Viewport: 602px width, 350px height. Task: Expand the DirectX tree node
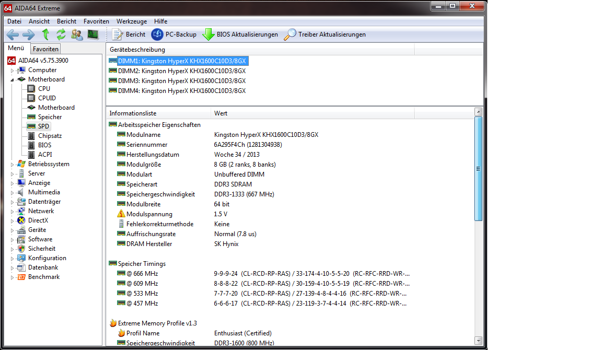13,221
